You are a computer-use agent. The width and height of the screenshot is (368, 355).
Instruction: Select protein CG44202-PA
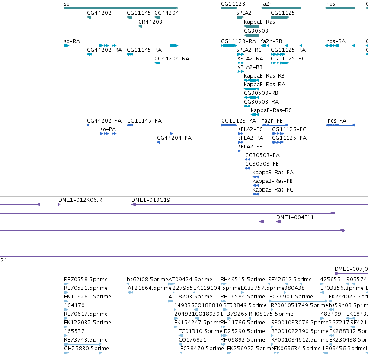[x=104, y=121]
